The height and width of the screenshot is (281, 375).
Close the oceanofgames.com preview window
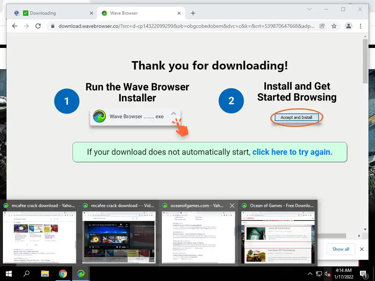click(232, 206)
